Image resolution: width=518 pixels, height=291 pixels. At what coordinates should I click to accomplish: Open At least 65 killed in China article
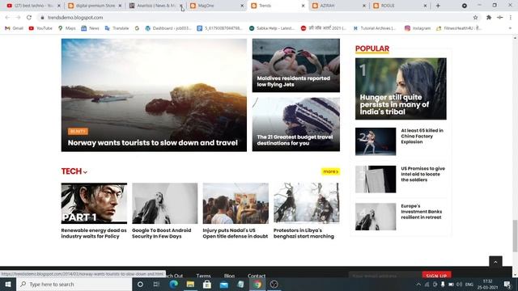pyautogui.click(x=422, y=136)
